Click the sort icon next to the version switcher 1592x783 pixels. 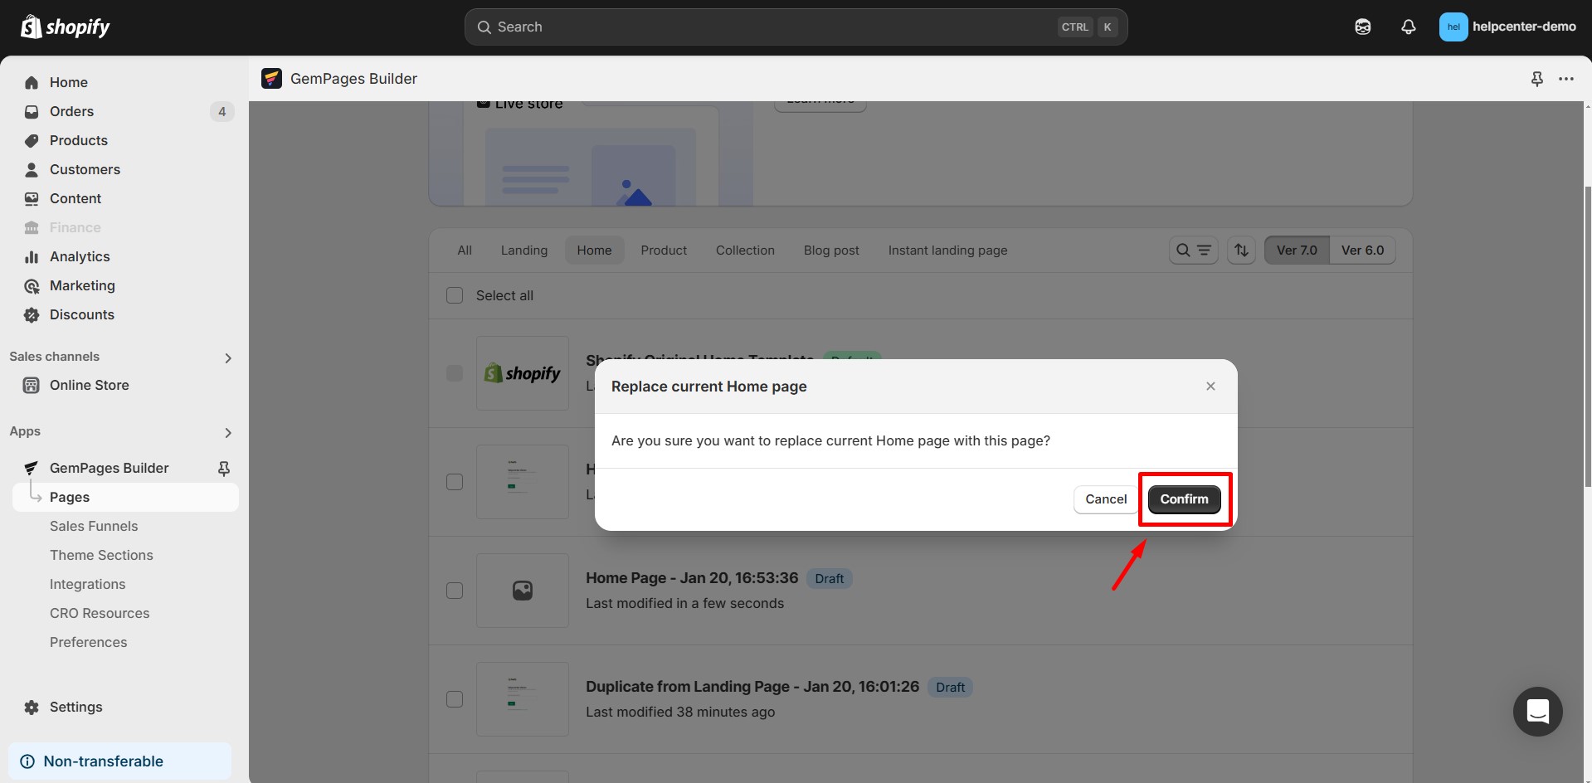pos(1240,250)
